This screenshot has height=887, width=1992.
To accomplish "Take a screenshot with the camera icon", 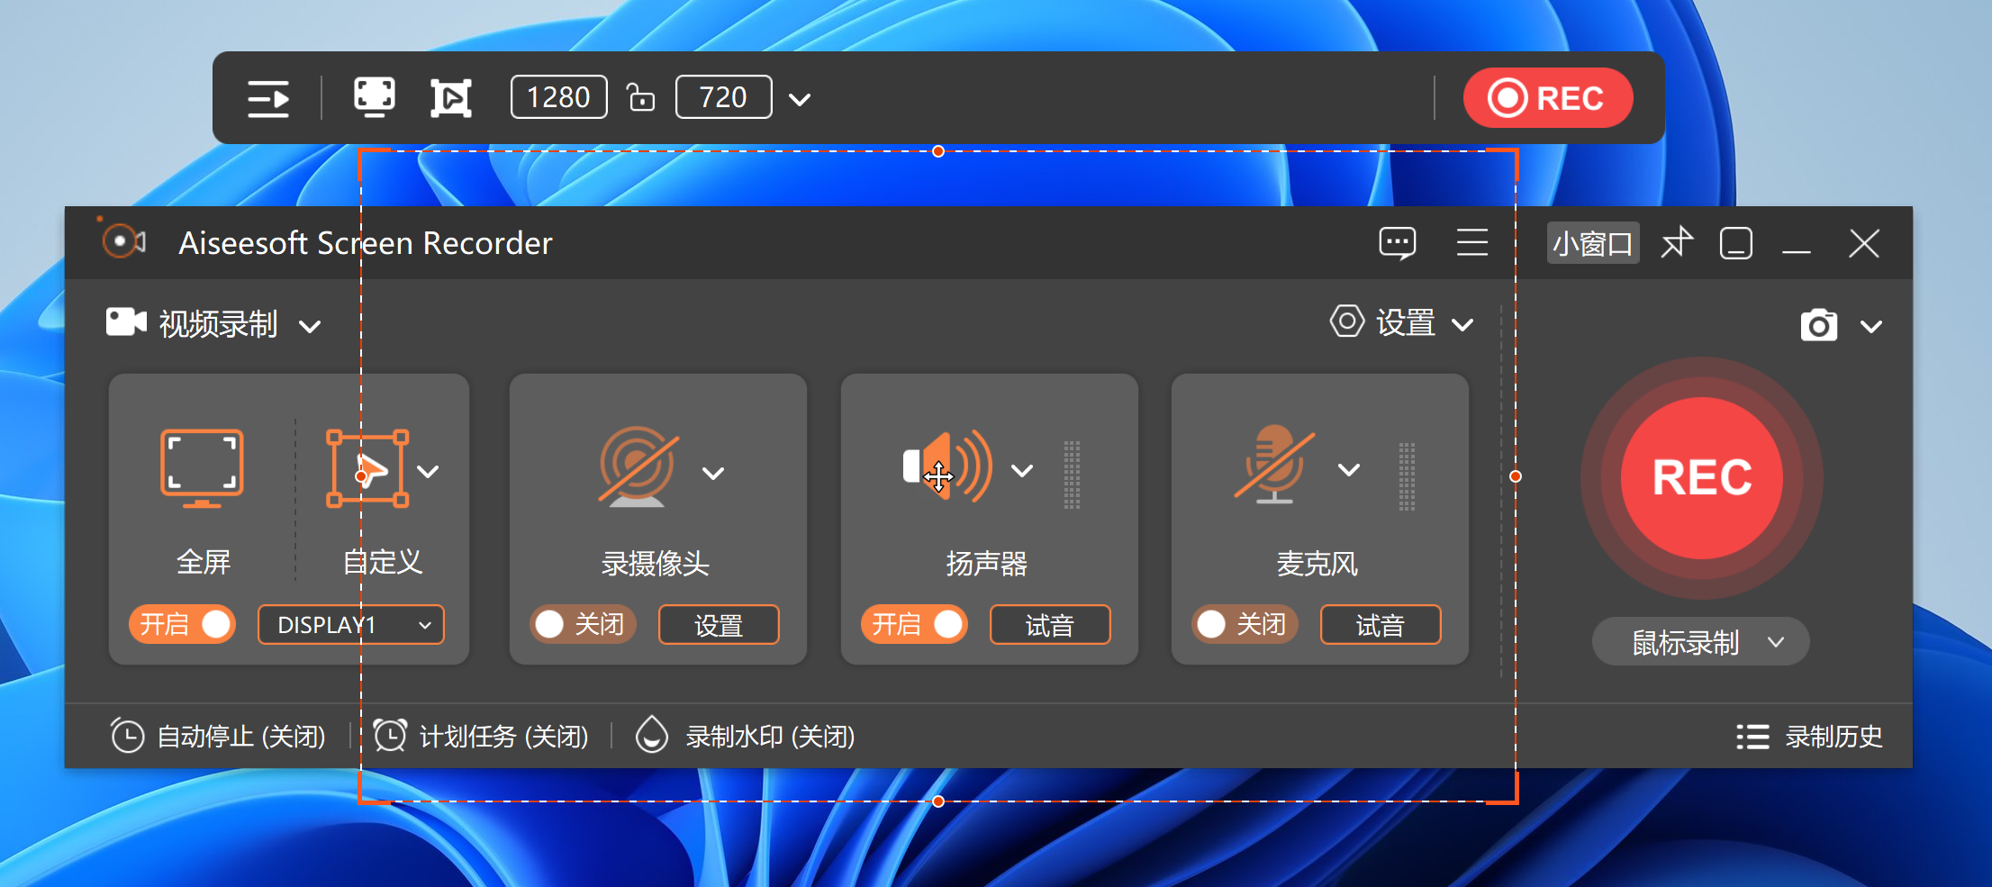I will [1819, 325].
